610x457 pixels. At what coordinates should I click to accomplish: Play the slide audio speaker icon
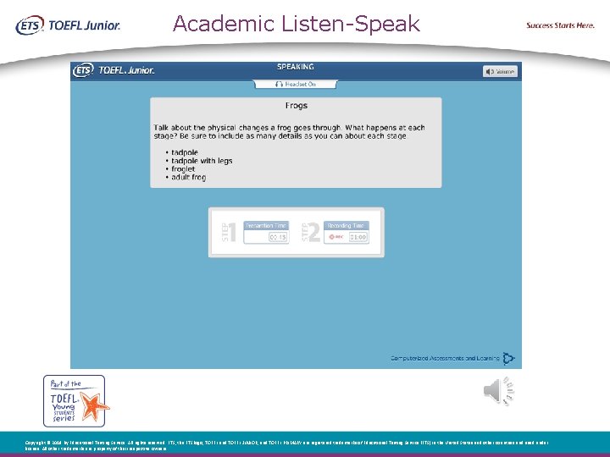click(x=499, y=390)
